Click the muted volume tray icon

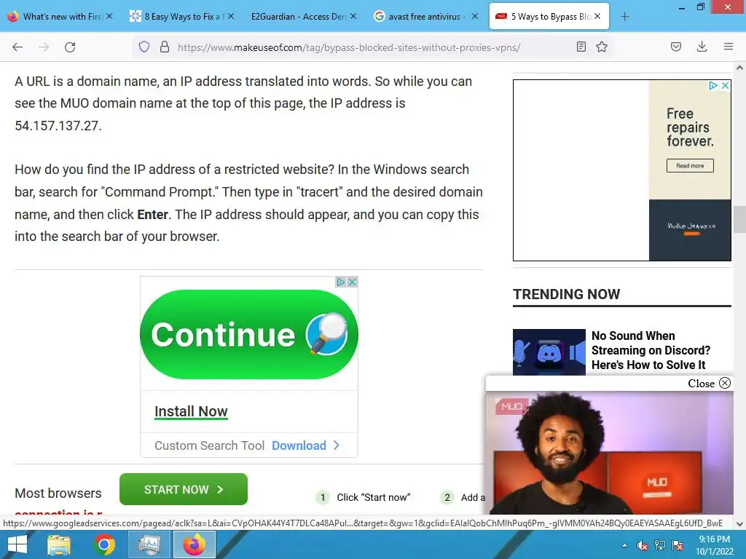tap(643, 545)
